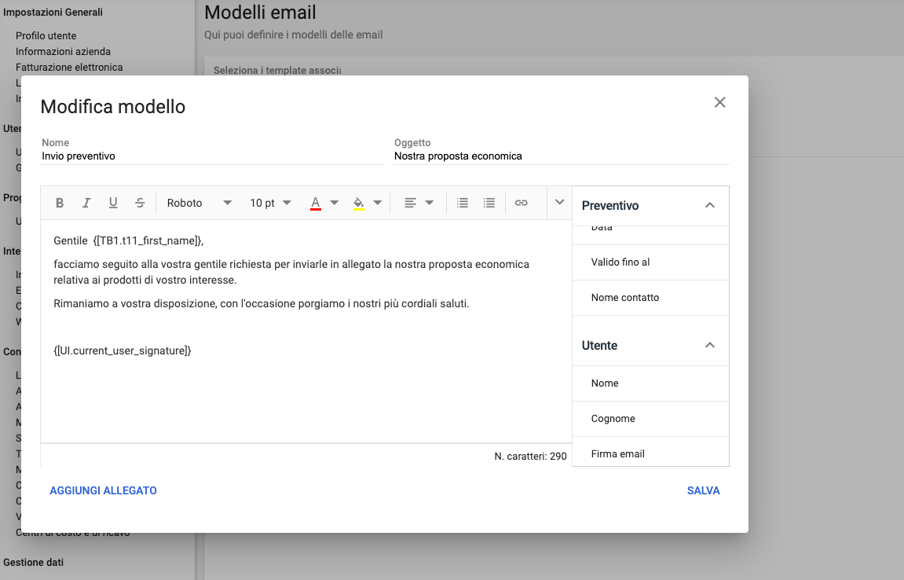Open Fatturazione elettronica in background sidebar
Image resolution: width=904 pixels, height=580 pixels.
69,67
